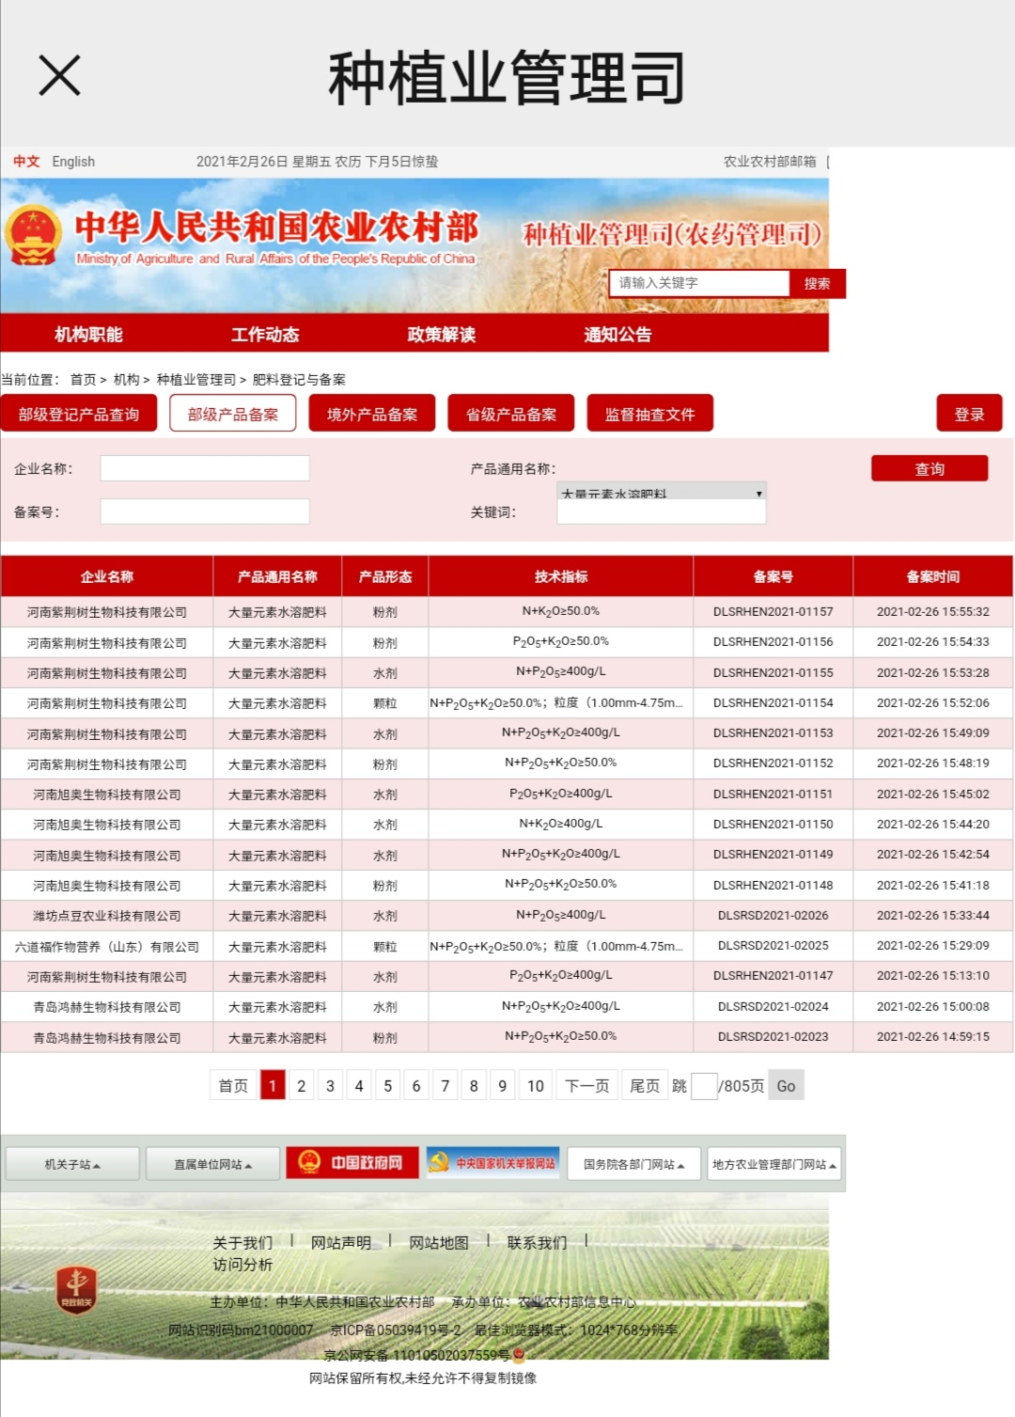Expand the 机关子站 footer menu
The image size is (1015, 1417).
[x=72, y=1164]
